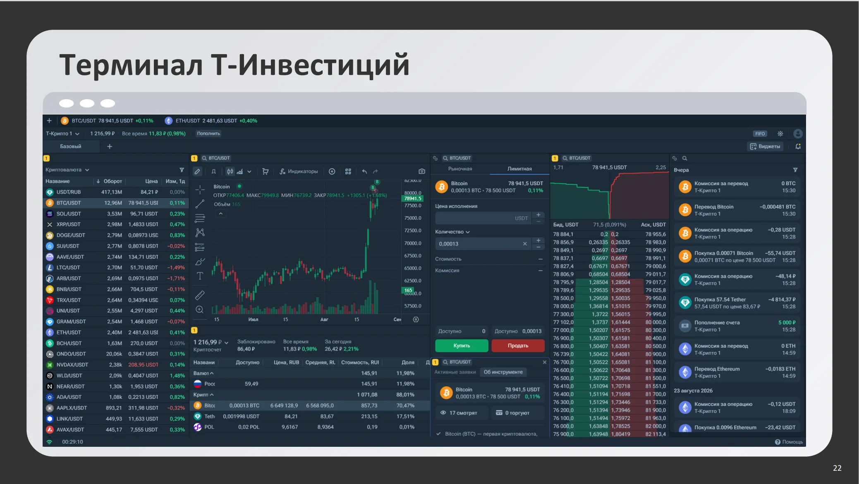The height and width of the screenshot is (484, 859).
Task: Open the chart scale settings gear
Action: [416, 319]
